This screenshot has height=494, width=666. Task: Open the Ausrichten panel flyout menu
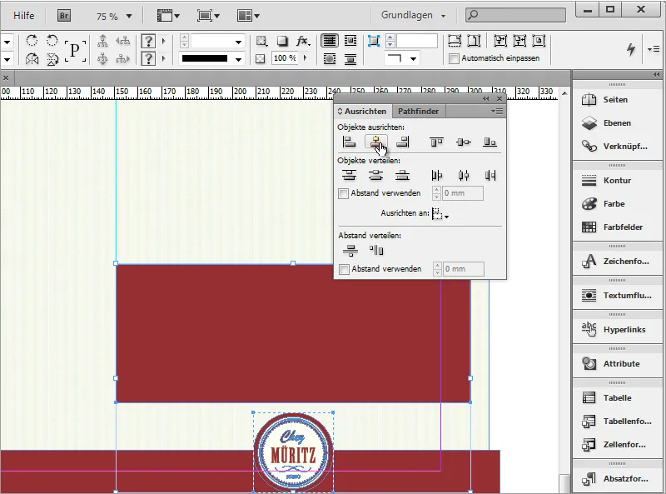pyautogui.click(x=497, y=112)
